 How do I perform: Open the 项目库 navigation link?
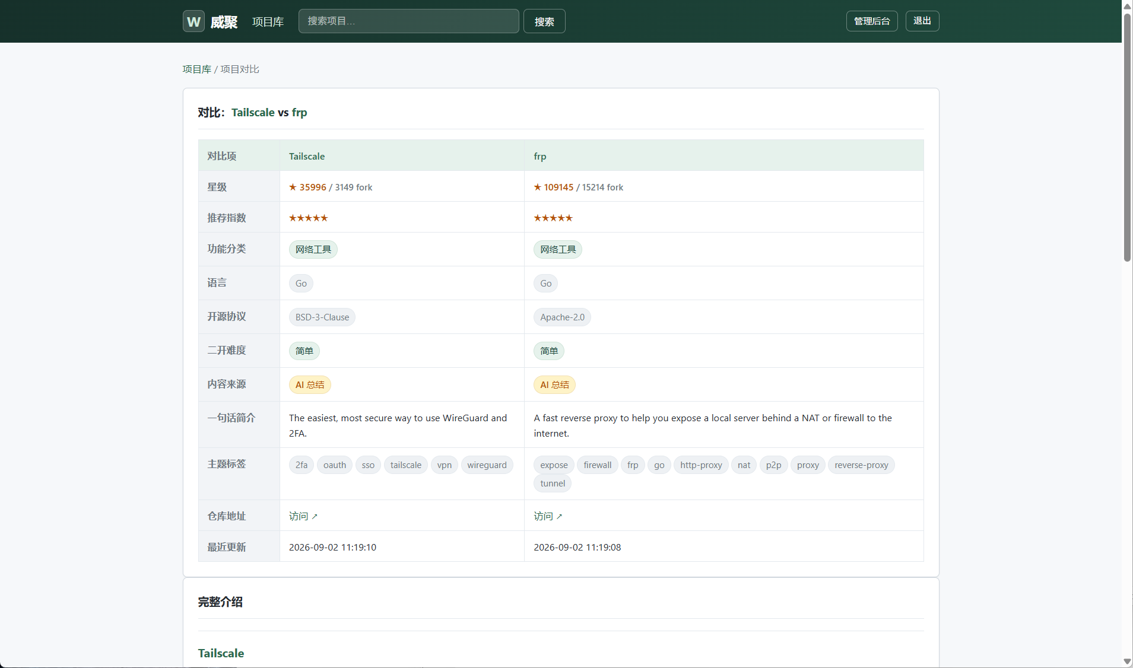click(268, 22)
